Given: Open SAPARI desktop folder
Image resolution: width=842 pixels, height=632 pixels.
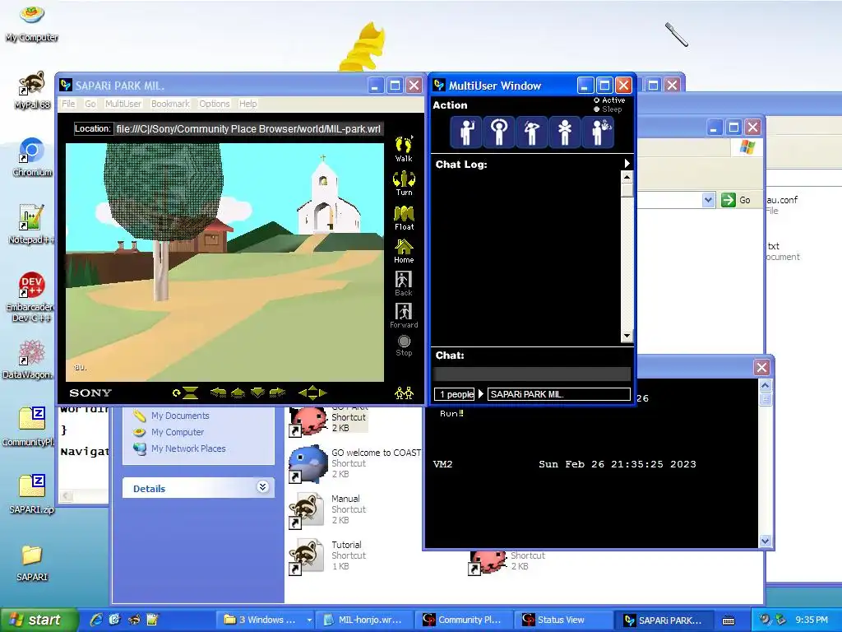Looking at the screenshot, I should 32,562.
